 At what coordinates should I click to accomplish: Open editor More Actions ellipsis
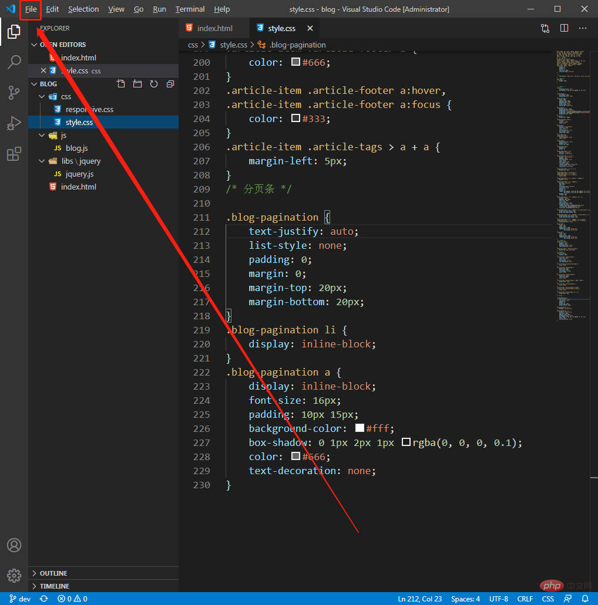tap(583, 28)
